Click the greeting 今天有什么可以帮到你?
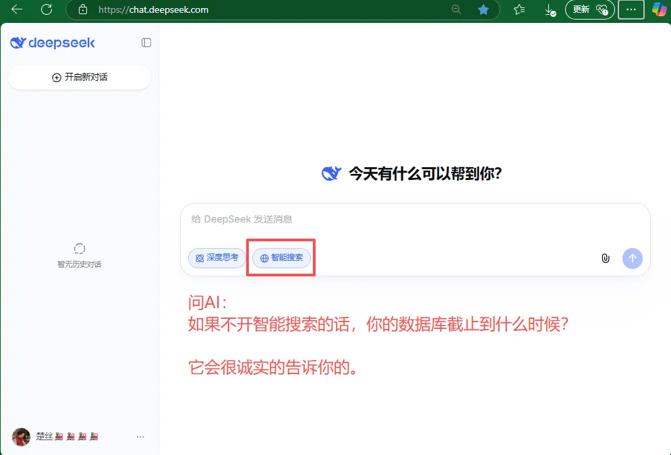The width and height of the screenshot is (671, 455). coord(425,174)
